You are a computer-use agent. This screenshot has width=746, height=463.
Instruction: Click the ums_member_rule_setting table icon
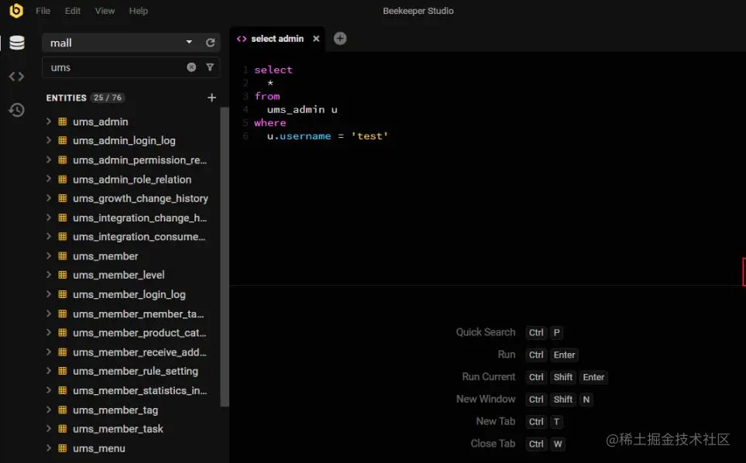tap(62, 371)
